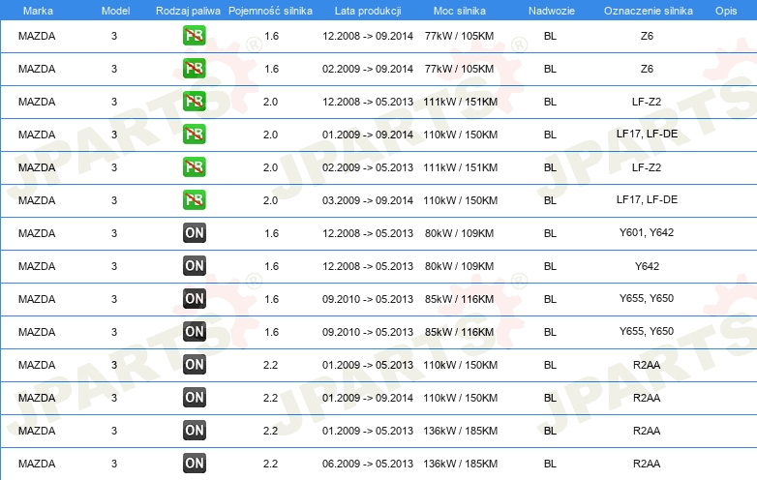Click ON diesel icon in the 06.2009 -> 05.2013 row

[194, 464]
